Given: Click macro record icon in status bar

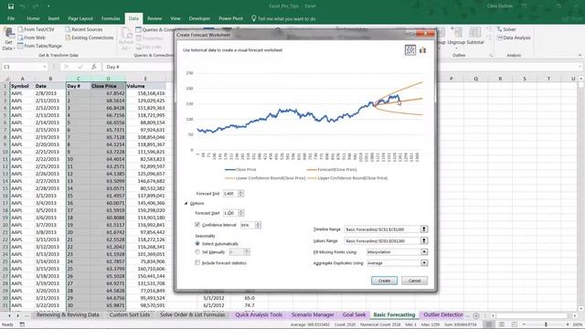Looking at the screenshot, I should pos(22,324).
